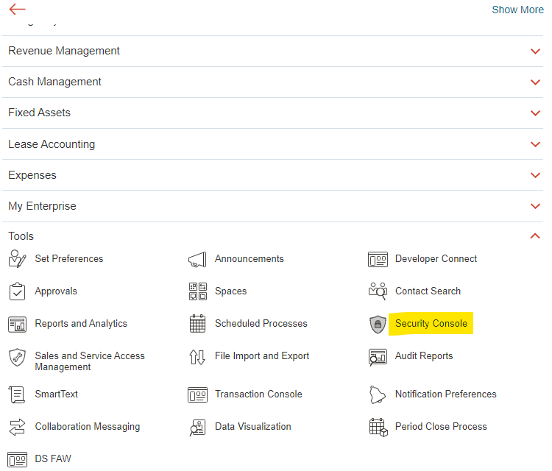
Task: Expand the Fixed Assets section arrow
Action: coord(535,113)
